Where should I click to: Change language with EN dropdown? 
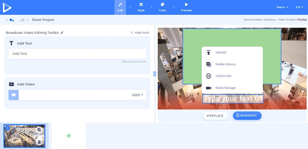click(x=300, y=7)
